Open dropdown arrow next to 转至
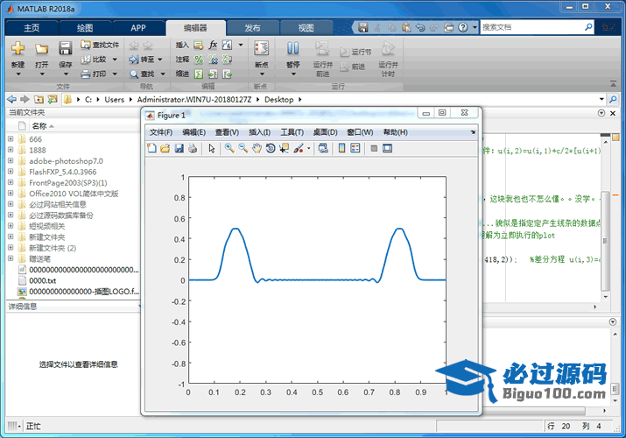This screenshot has width=626, height=438. coord(160,60)
